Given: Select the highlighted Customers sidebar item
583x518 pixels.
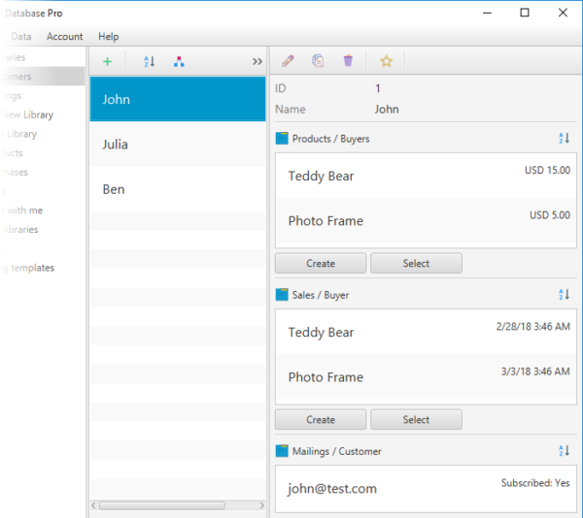Looking at the screenshot, I should pos(43,77).
